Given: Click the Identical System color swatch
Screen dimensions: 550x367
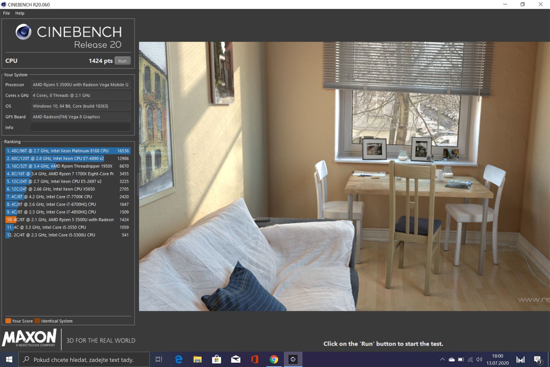Looking at the screenshot, I should [x=37, y=321].
